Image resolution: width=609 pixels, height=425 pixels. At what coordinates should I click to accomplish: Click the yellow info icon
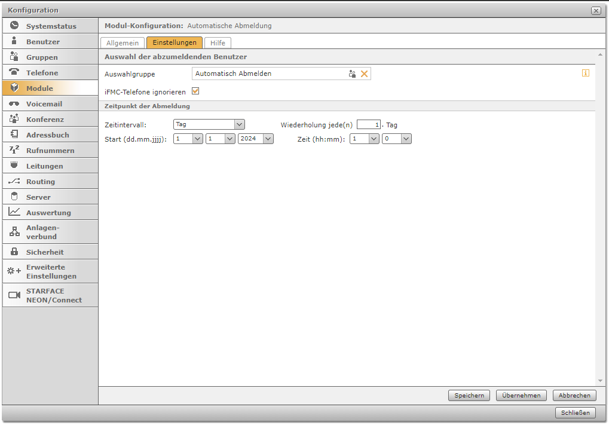coord(586,73)
